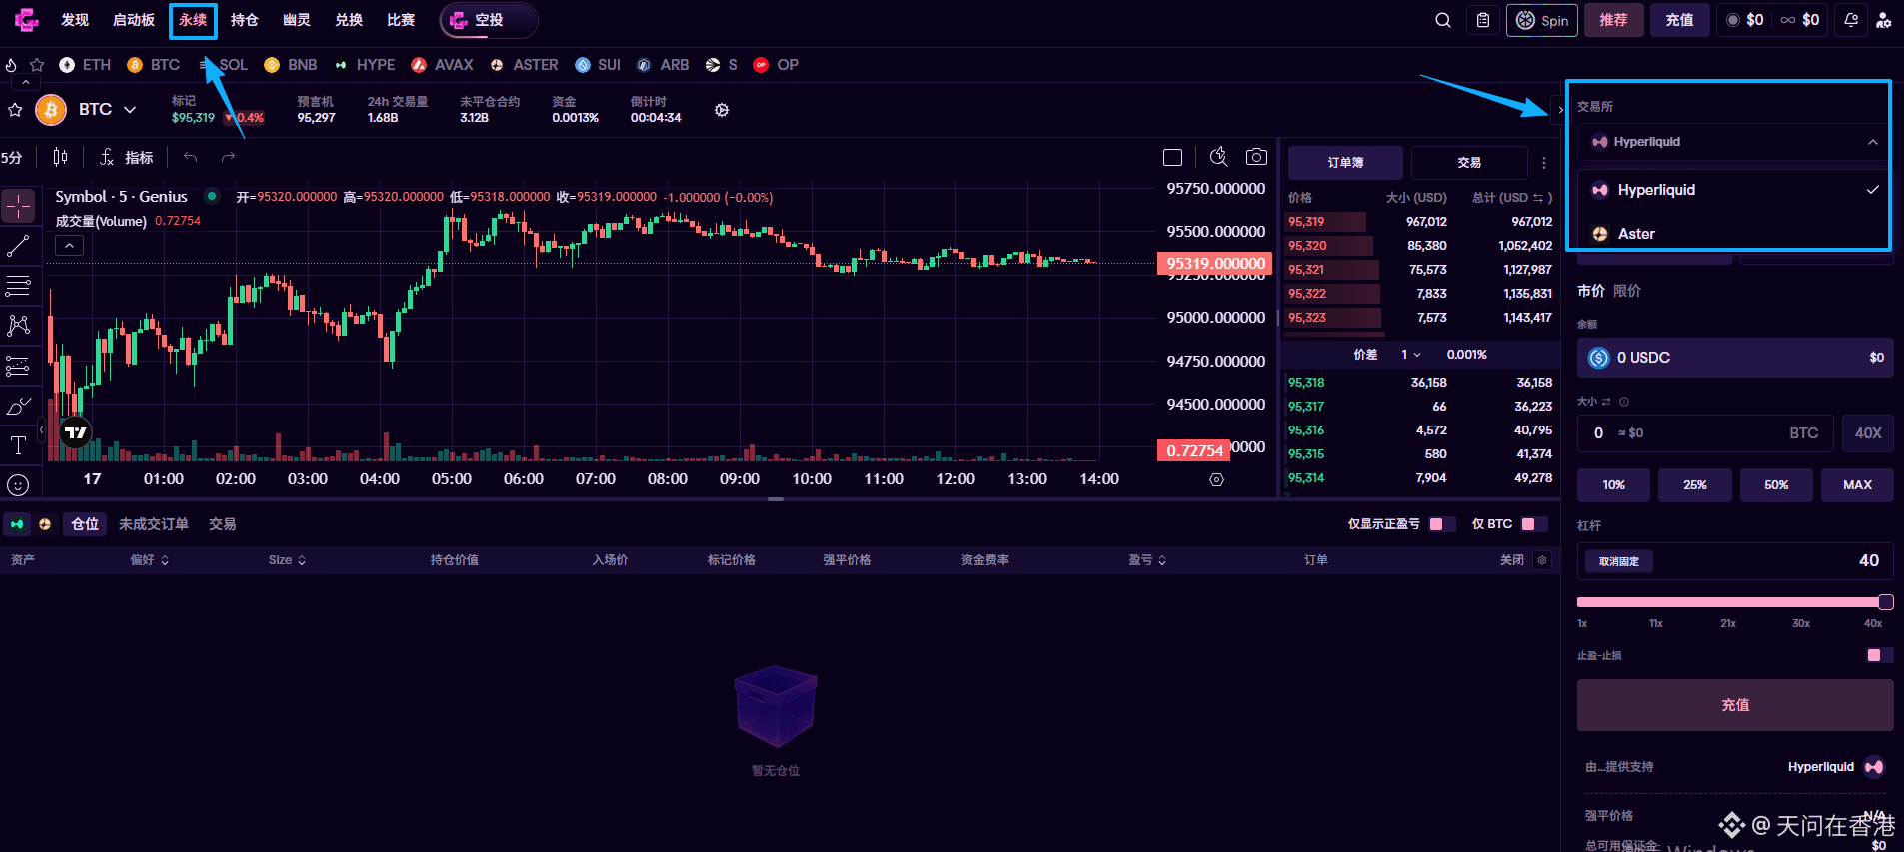
Task: Open the BTC trading pair dropdown
Action: [x=108, y=109]
